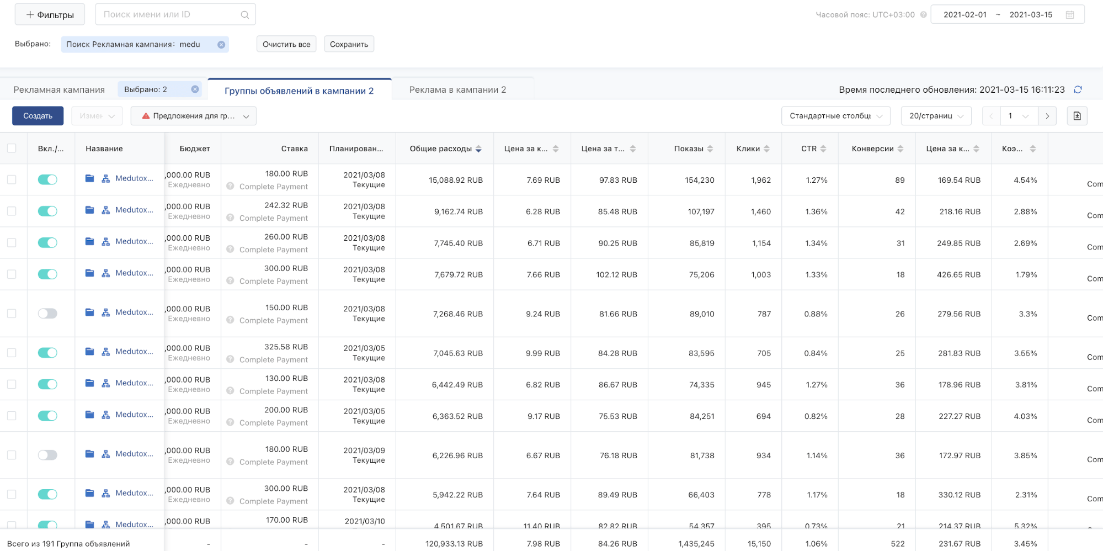Image resolution: width=1103 pixels, height=551 pixels.
Task: Switch to Реклама в кампании 2 tab
Action: 457,89
